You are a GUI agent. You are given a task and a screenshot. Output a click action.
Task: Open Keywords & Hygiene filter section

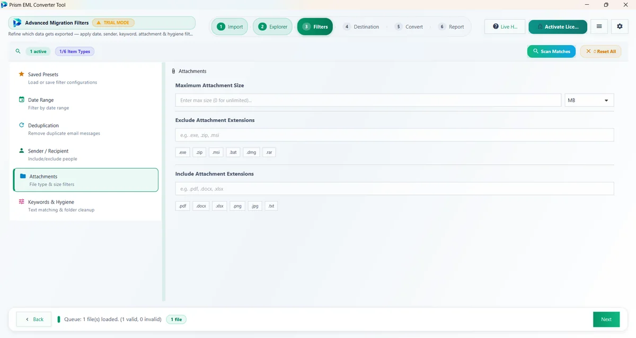(86, 206)
